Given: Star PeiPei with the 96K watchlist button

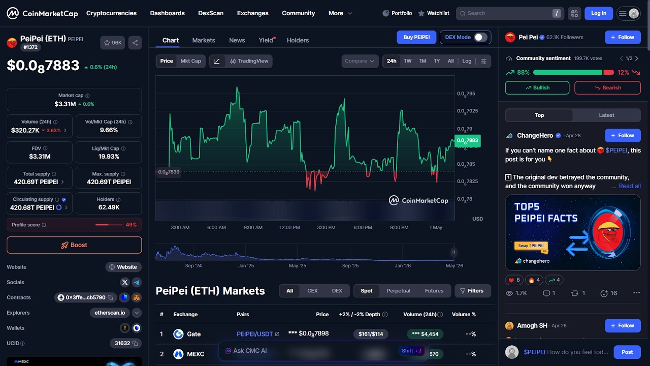Looking at the screenshot, I should click(113, 43).
